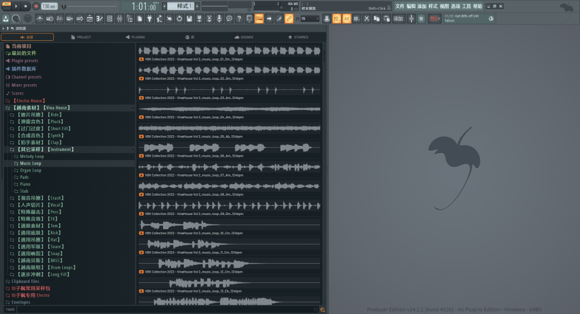Click the master pitch knob
Image resolution: width=580 pixels, height=314 pixels.
28,19
